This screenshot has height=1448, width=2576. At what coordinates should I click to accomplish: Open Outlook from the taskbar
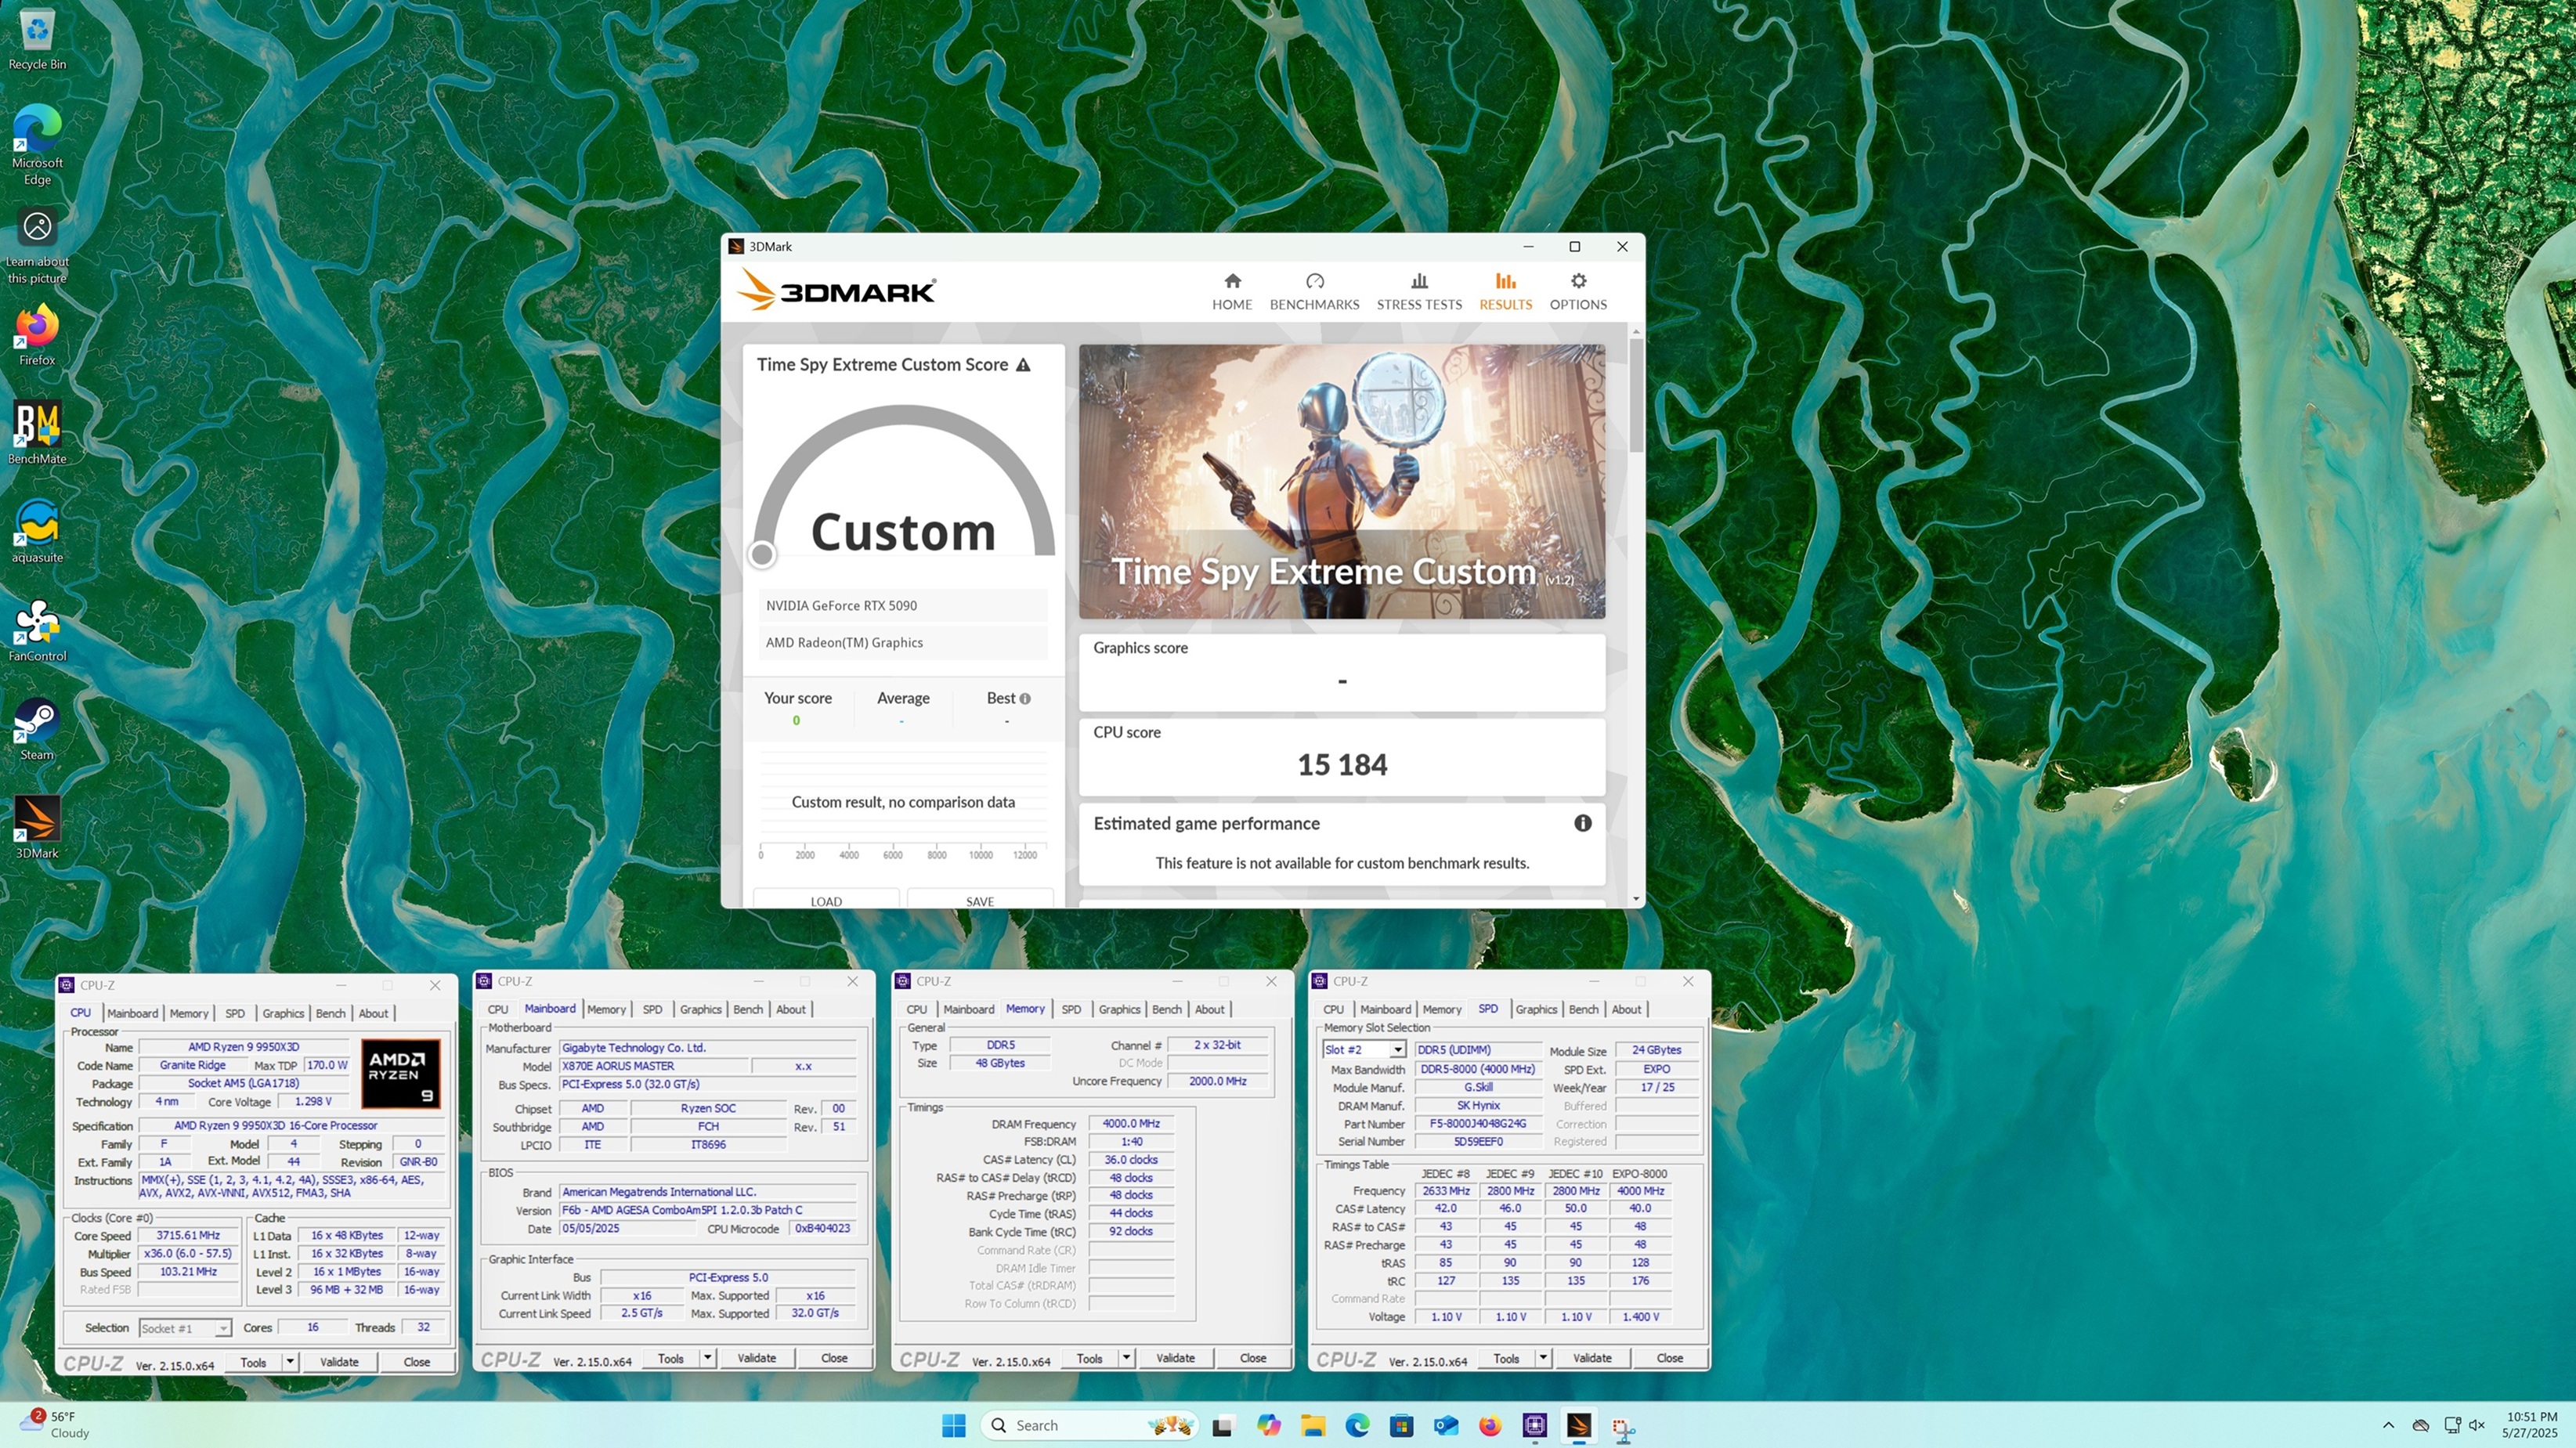(1445, 1425)
